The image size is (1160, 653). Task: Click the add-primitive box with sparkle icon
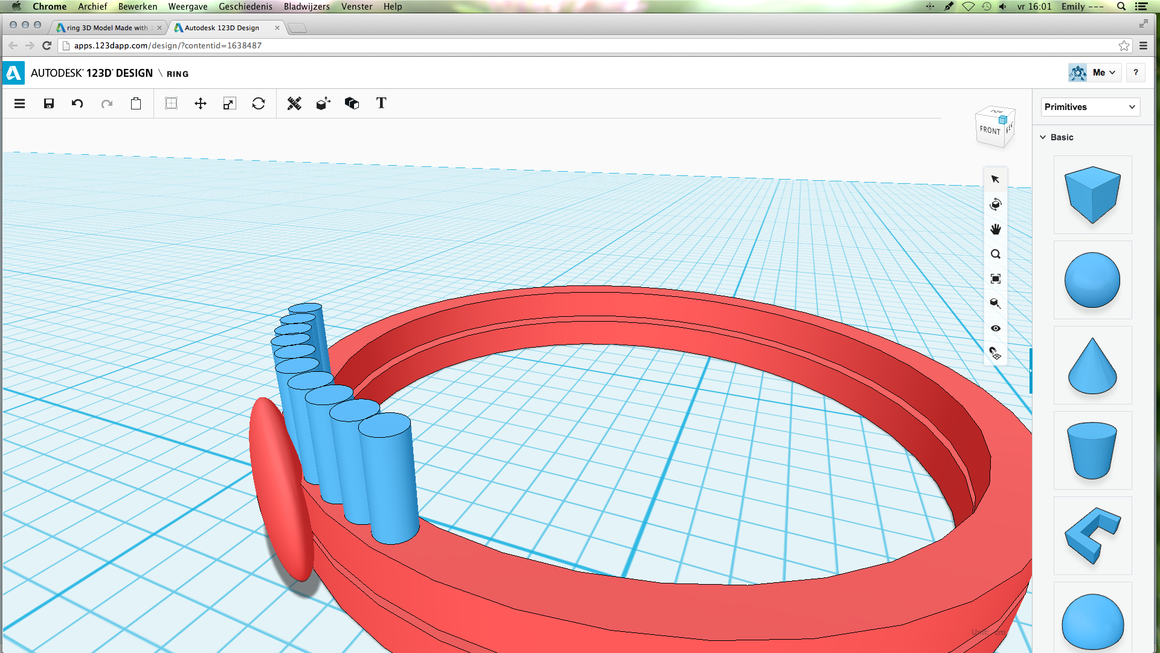pos(323,103)
